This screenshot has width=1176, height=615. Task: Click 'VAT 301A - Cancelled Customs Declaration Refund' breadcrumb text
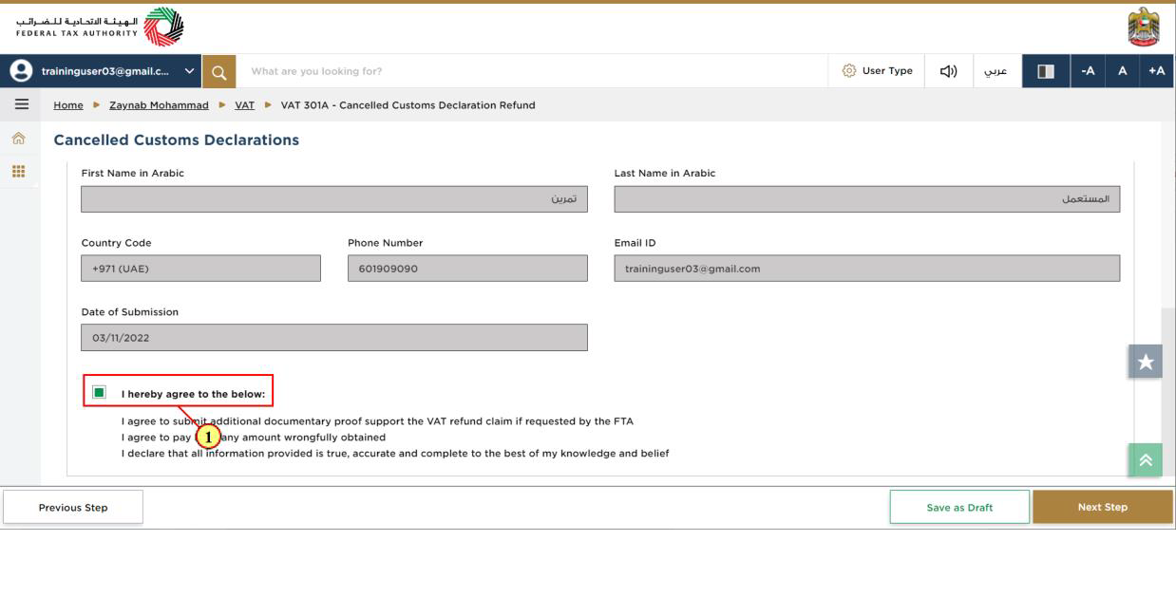click(x=408, y=105)
